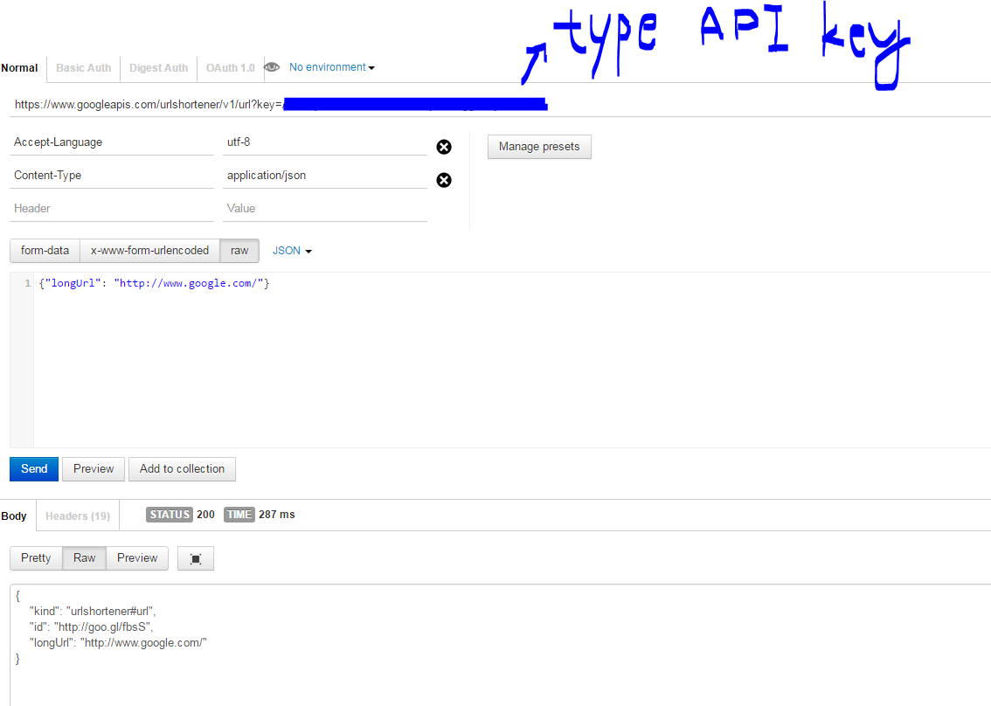991x706 pixels.
Task: Open Manage presets
Action: [x=539, y=147]
